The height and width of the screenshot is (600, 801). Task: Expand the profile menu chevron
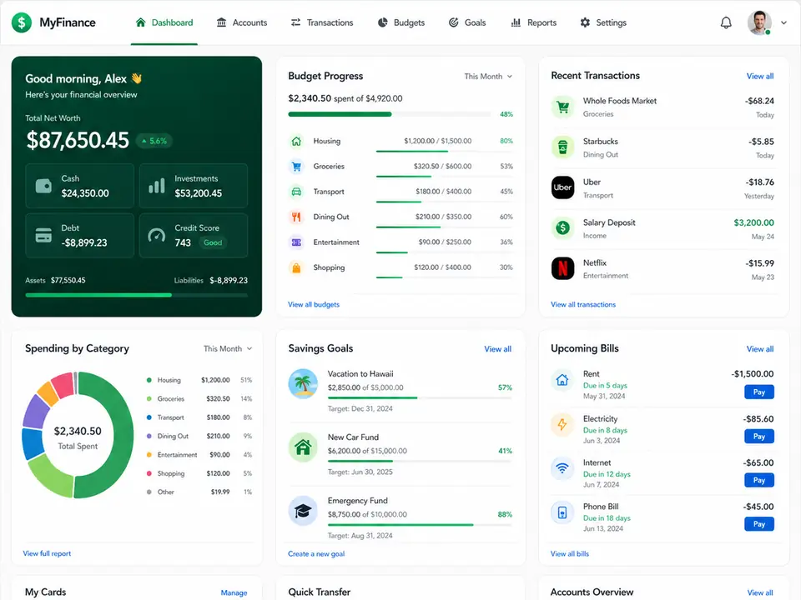tap(783, 23)
